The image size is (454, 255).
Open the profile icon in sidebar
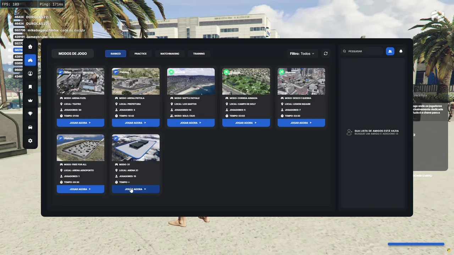pyautogui.click(x=30, y=74)
